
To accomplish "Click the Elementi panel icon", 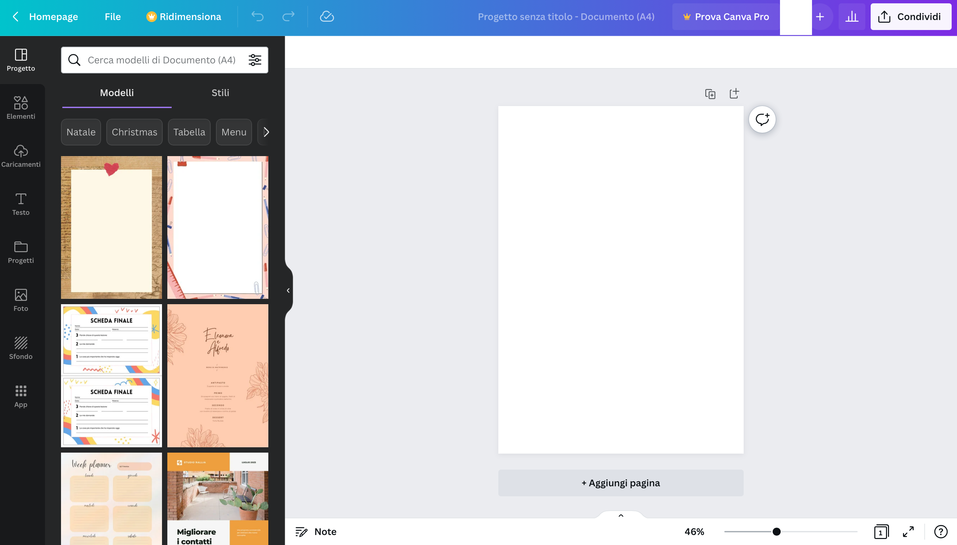I will 20,103.
